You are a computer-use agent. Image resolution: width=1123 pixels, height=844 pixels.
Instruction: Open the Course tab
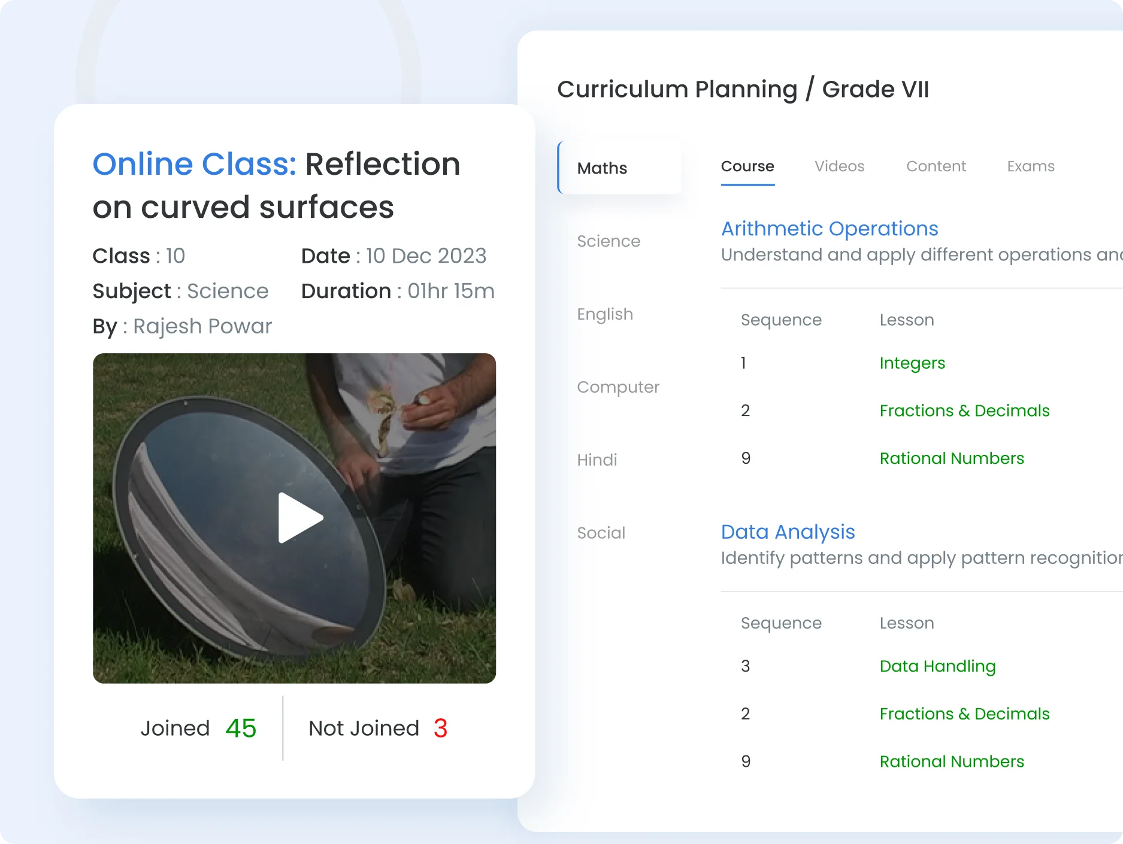[x=747, y=166]
